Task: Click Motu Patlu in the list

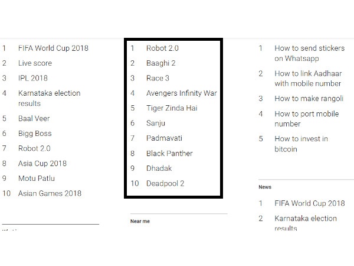Action: pyautogui.click(x=37, y=179)
